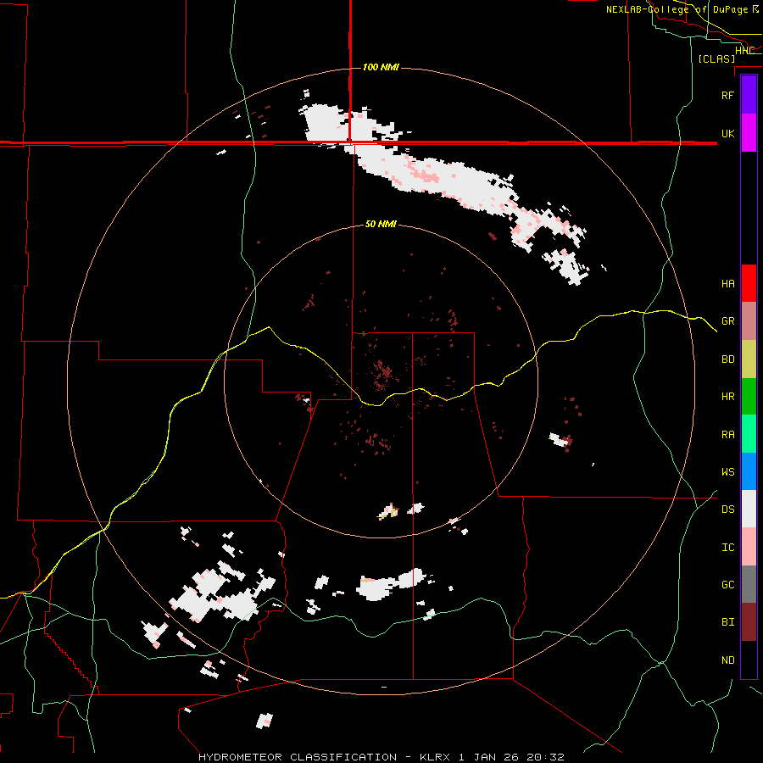The image size is (763, 763).
Task: Click the 'UK' legend label
Action: 727,133
